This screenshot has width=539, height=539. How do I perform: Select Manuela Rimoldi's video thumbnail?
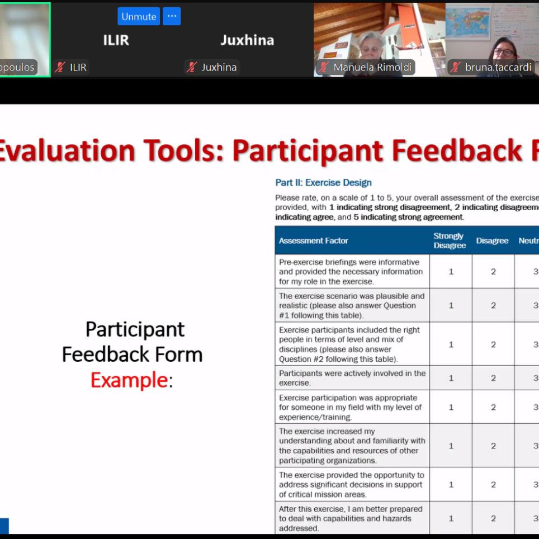point(380,40)
